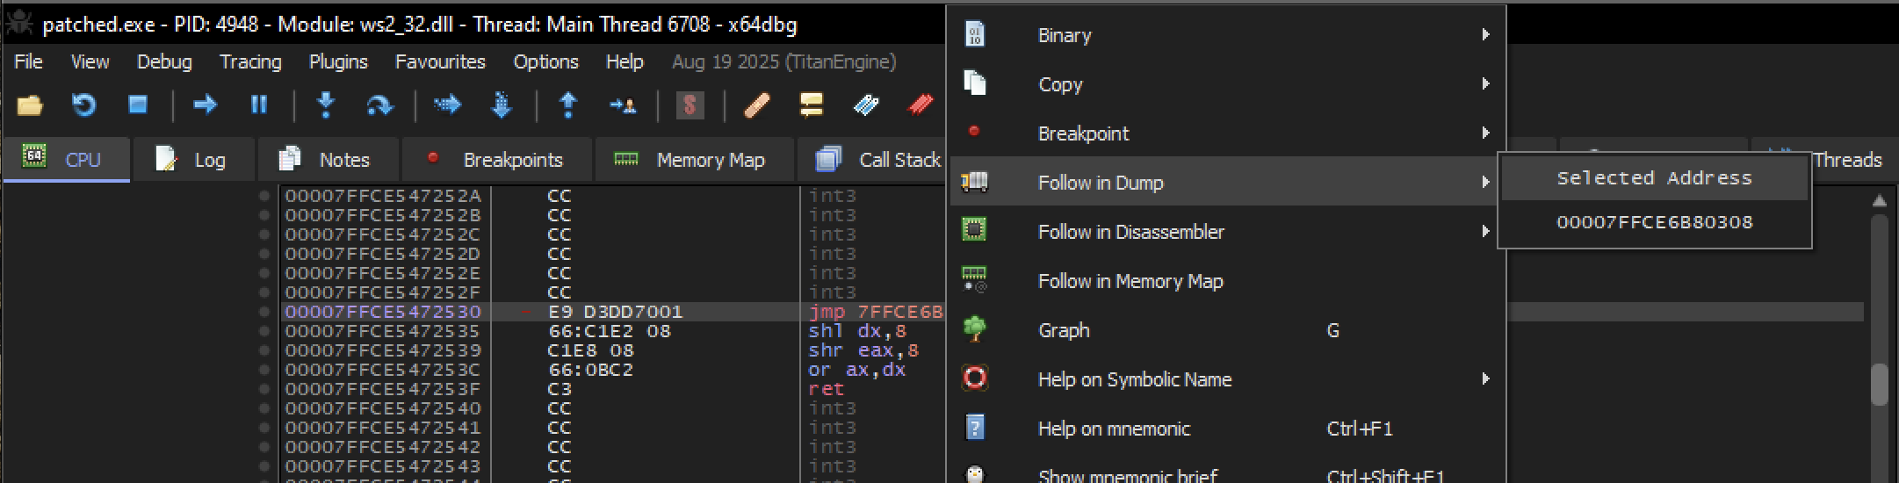Switch to the Notes tab
This screenshot has height=483, width=1899.
tap(329, 160)
